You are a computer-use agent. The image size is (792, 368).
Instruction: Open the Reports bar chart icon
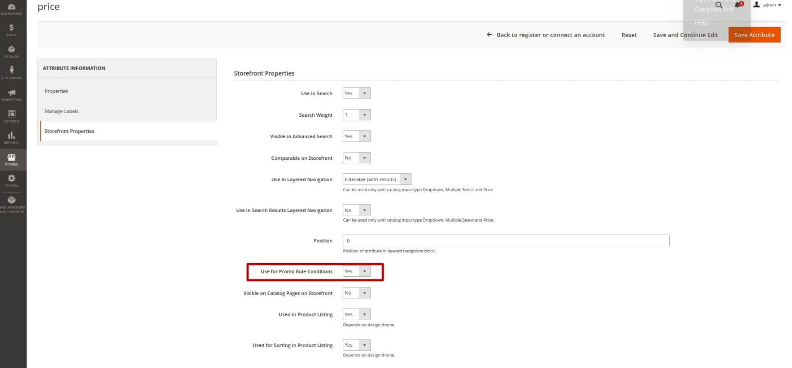click(x=11, y=137)
